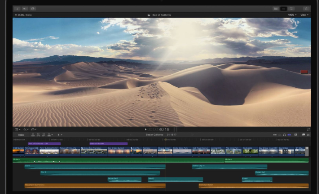Select the Rainbow clip
This screenshot has height=194, width=319.
click(x=150, y=151)
